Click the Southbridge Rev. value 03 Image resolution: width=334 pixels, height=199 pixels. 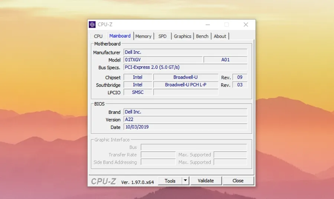tap(240, 85)
